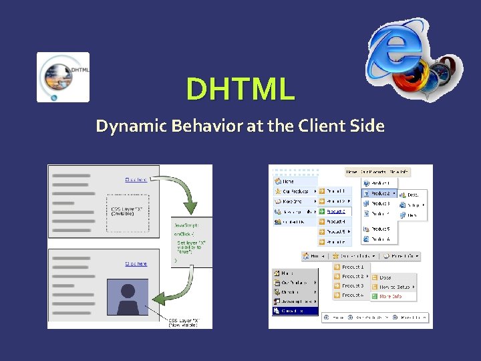Open Our Products dropdown arrow in gray toolbar

(x=373, y=255)
